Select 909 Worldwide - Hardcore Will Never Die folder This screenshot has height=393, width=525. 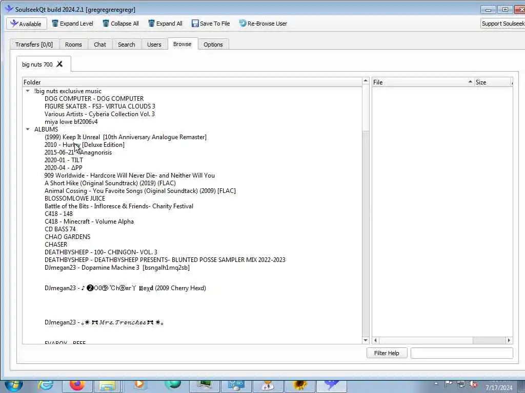tap(130, 176)
